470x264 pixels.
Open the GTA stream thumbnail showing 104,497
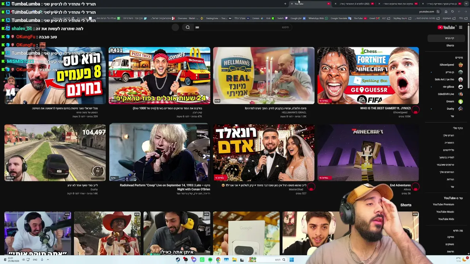(55, 153)
